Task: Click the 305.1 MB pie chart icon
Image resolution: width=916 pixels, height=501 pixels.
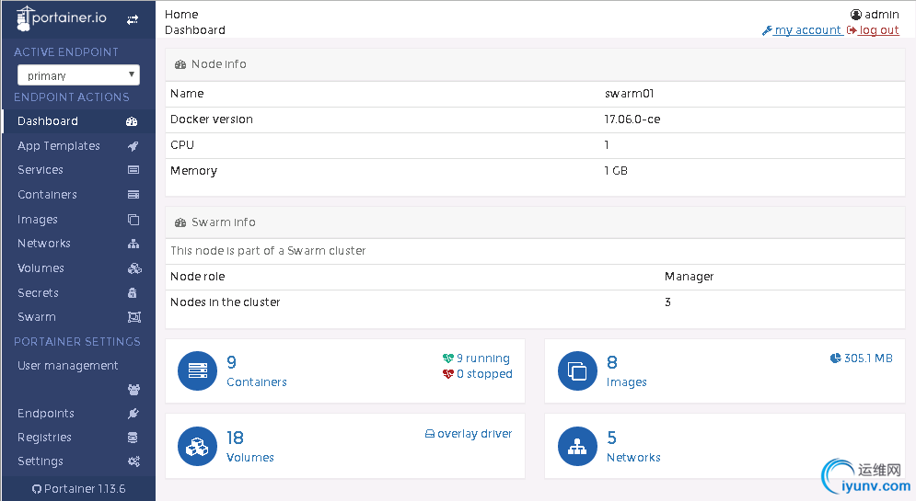Action: pos(835,359)
